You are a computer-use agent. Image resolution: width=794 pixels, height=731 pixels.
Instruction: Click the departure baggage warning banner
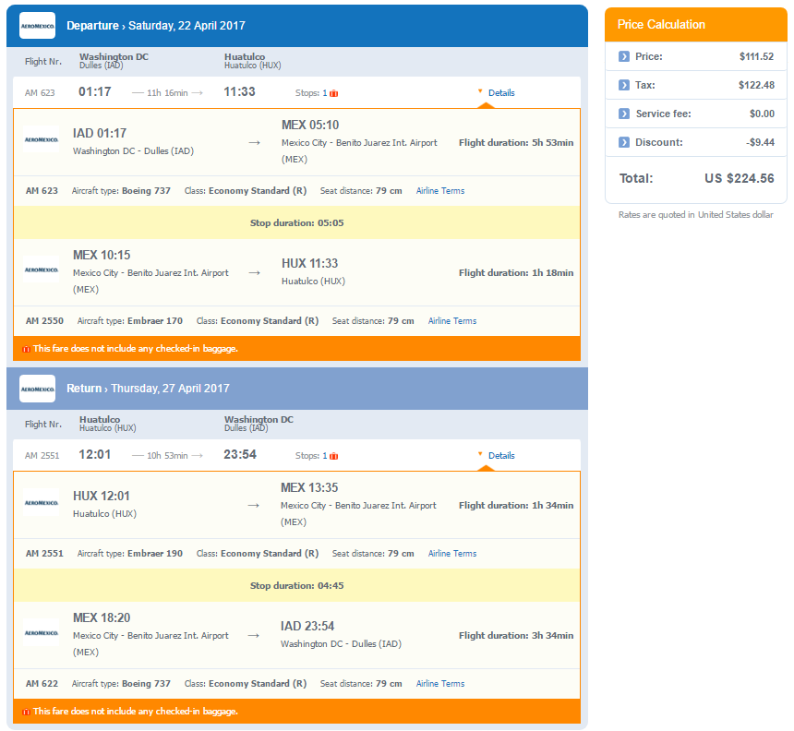296,349
